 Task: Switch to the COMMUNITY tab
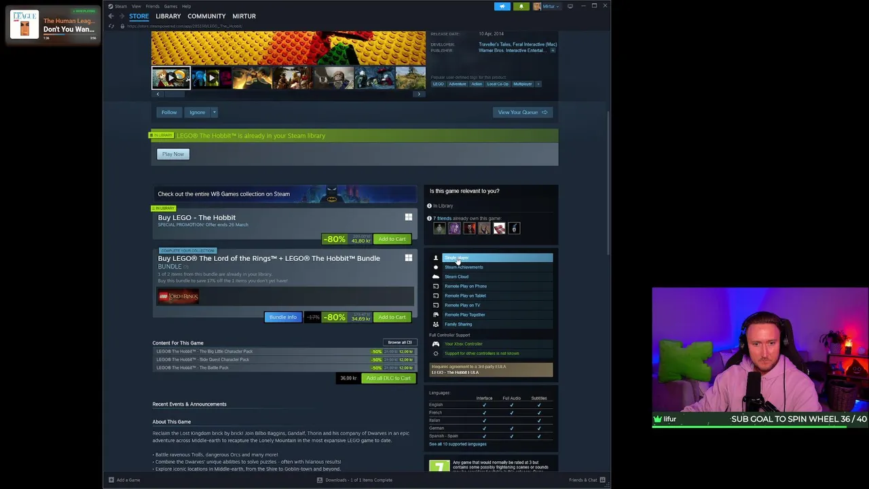click(x=206, y=16)
